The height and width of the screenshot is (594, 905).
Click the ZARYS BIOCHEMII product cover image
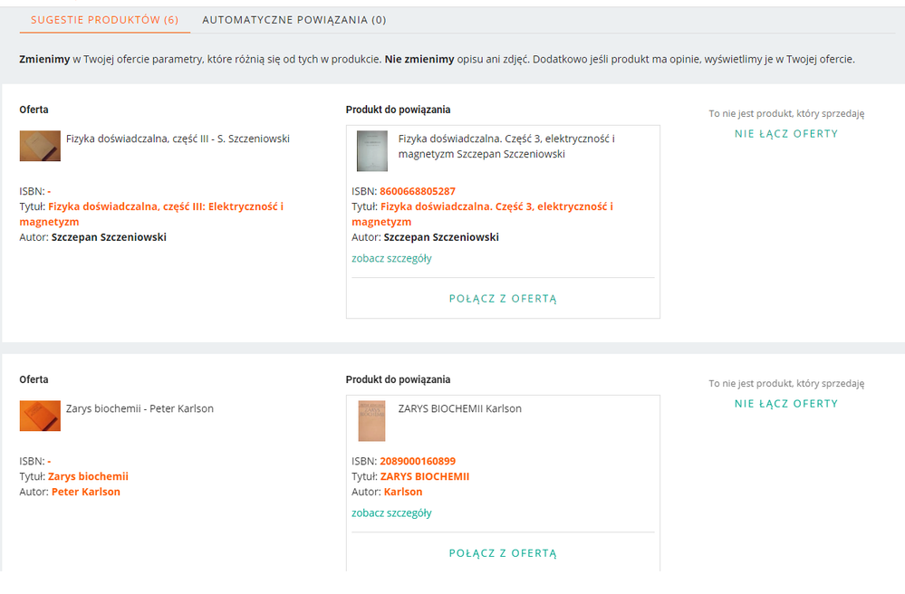click(x=371, y=421)
